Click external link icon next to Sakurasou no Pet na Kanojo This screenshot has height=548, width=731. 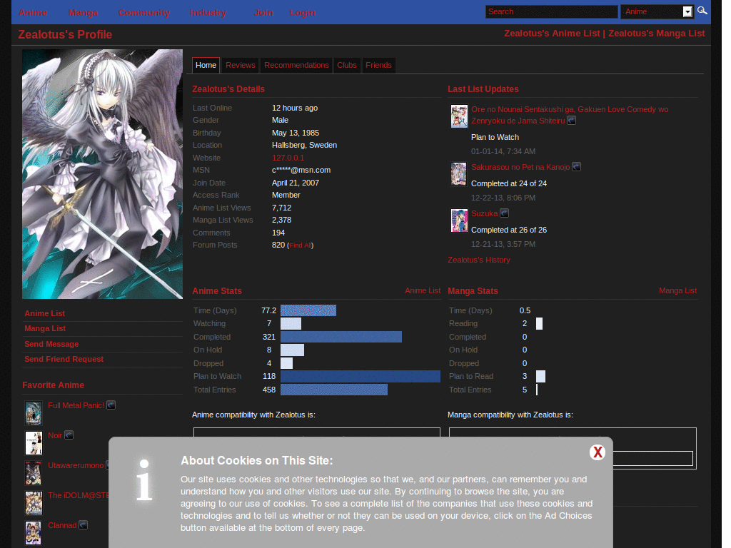point(576,166)
